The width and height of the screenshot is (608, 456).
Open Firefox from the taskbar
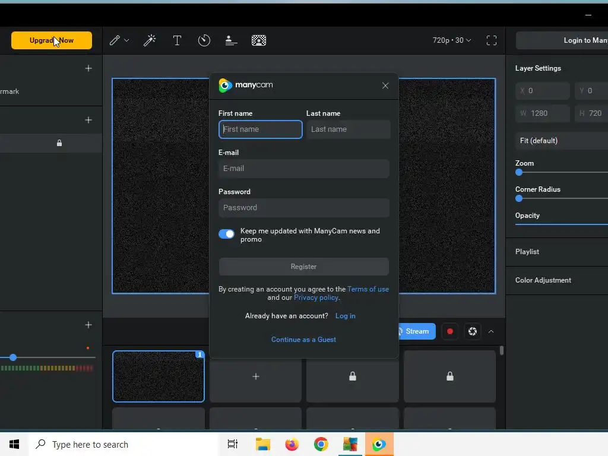pos(292,444)
